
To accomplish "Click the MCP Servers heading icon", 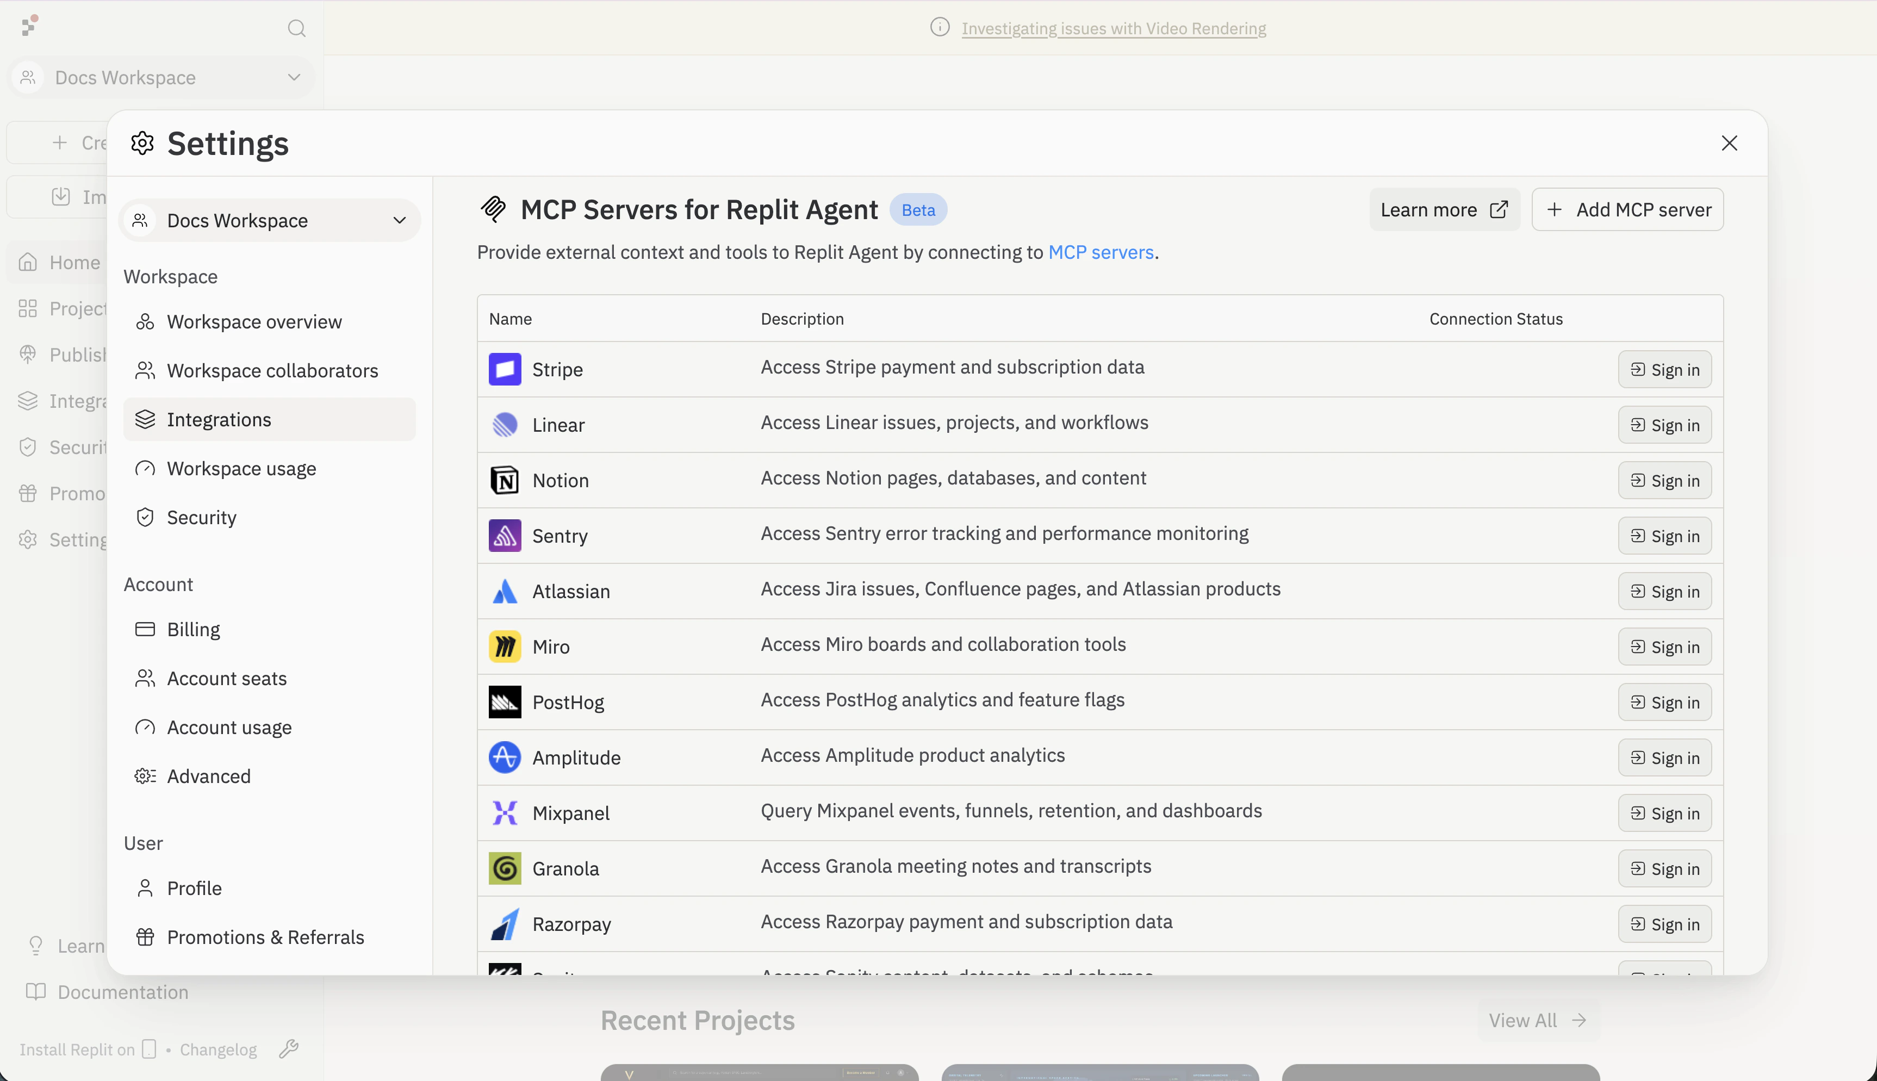I will coord(494,209).
